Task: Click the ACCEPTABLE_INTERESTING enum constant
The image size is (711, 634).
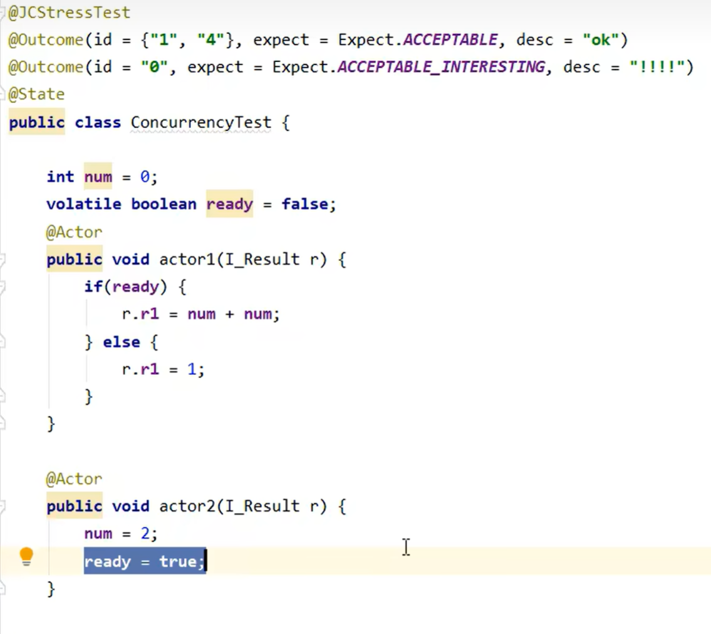Action: pos(441,67)
